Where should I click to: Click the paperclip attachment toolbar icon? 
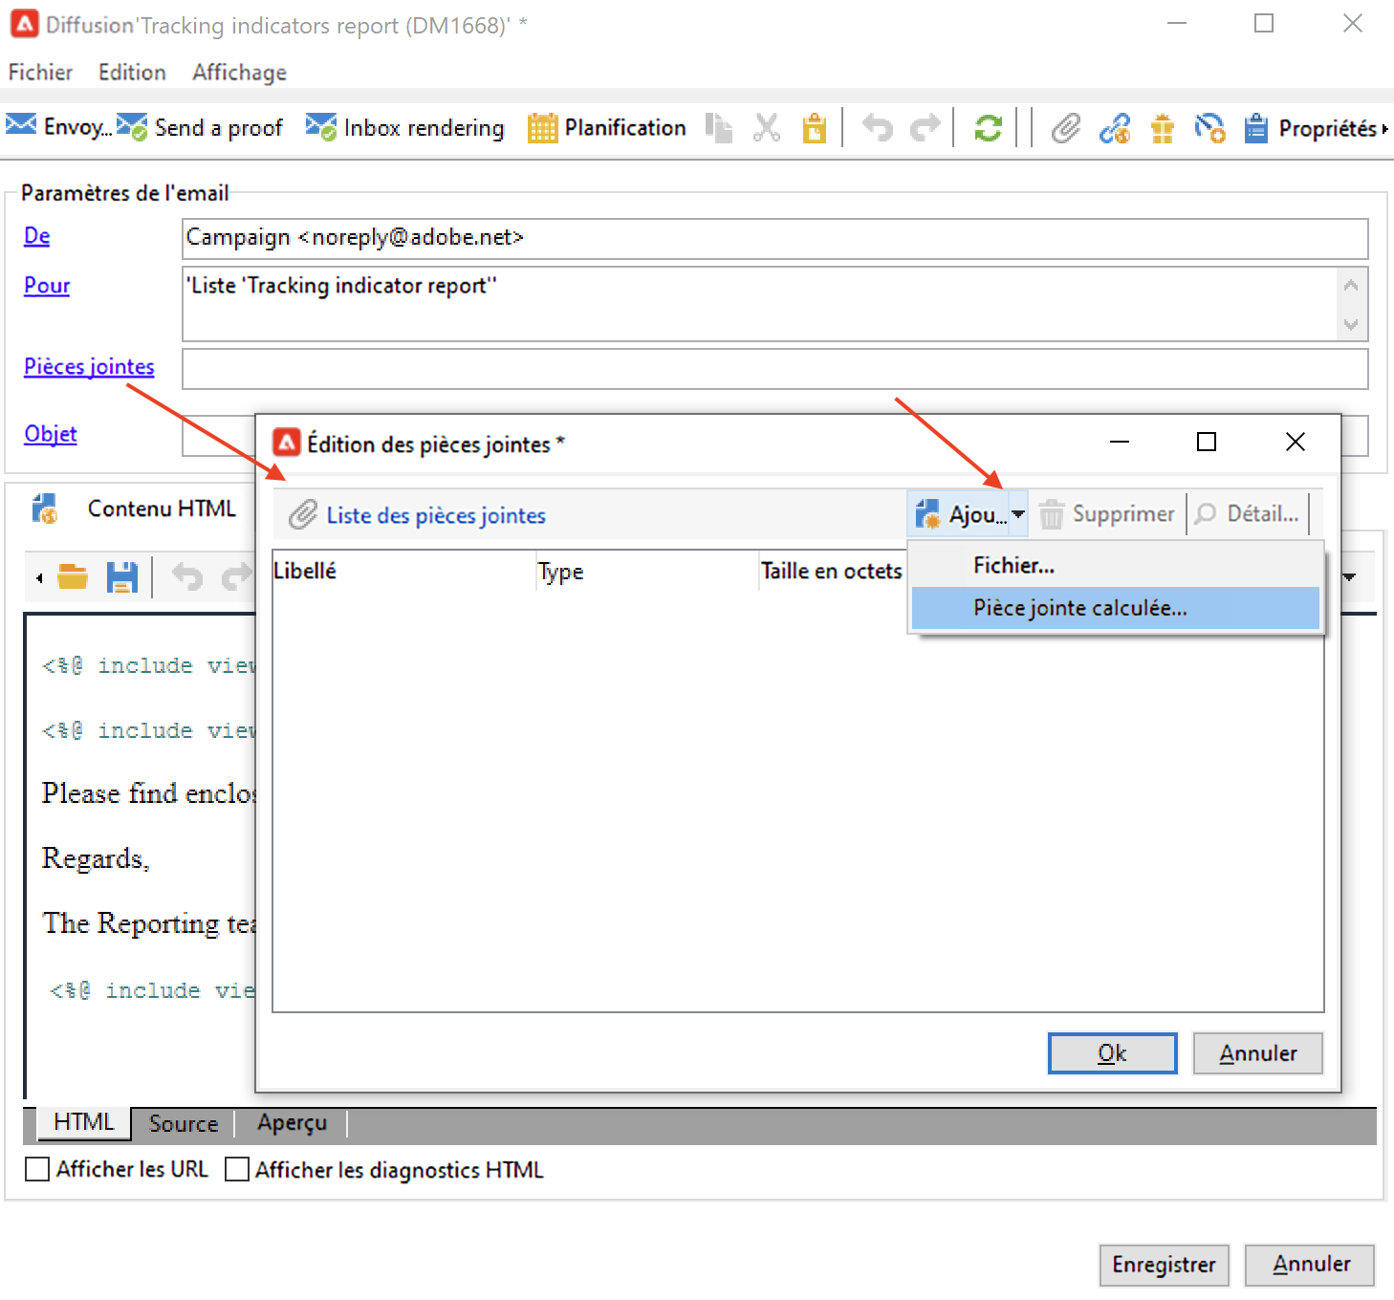click(x=1065, y=127)
